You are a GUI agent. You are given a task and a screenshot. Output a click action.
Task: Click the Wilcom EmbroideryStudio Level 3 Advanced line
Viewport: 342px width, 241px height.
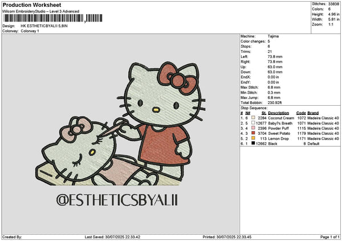tap(41, 11)
